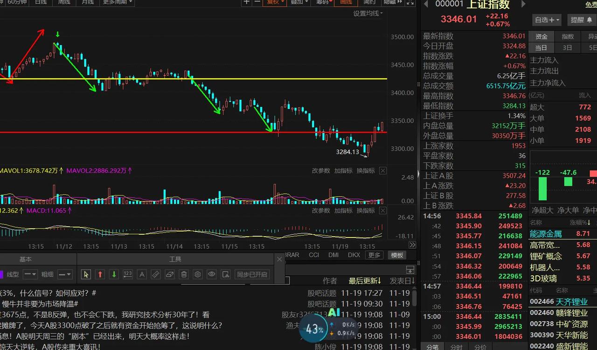
Task: Click 换指标 in the MACD pane
Action: [366, 210]
